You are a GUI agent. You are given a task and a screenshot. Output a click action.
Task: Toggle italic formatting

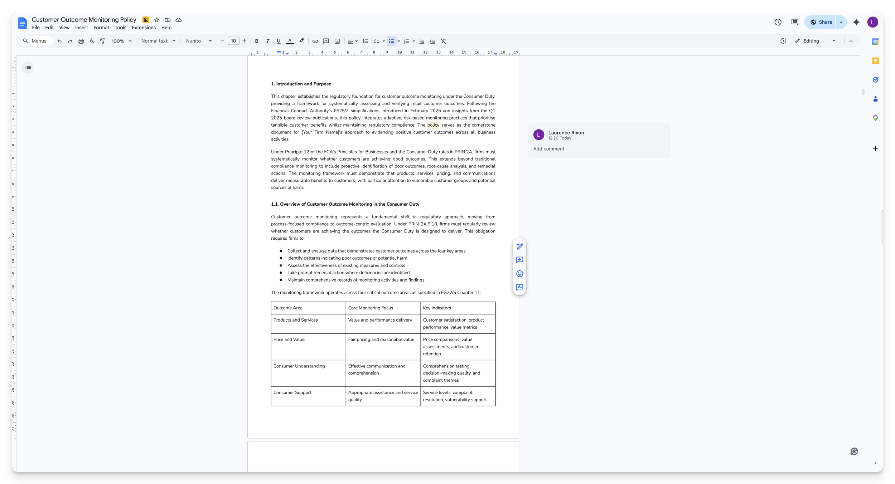click(x=267, y=41)
